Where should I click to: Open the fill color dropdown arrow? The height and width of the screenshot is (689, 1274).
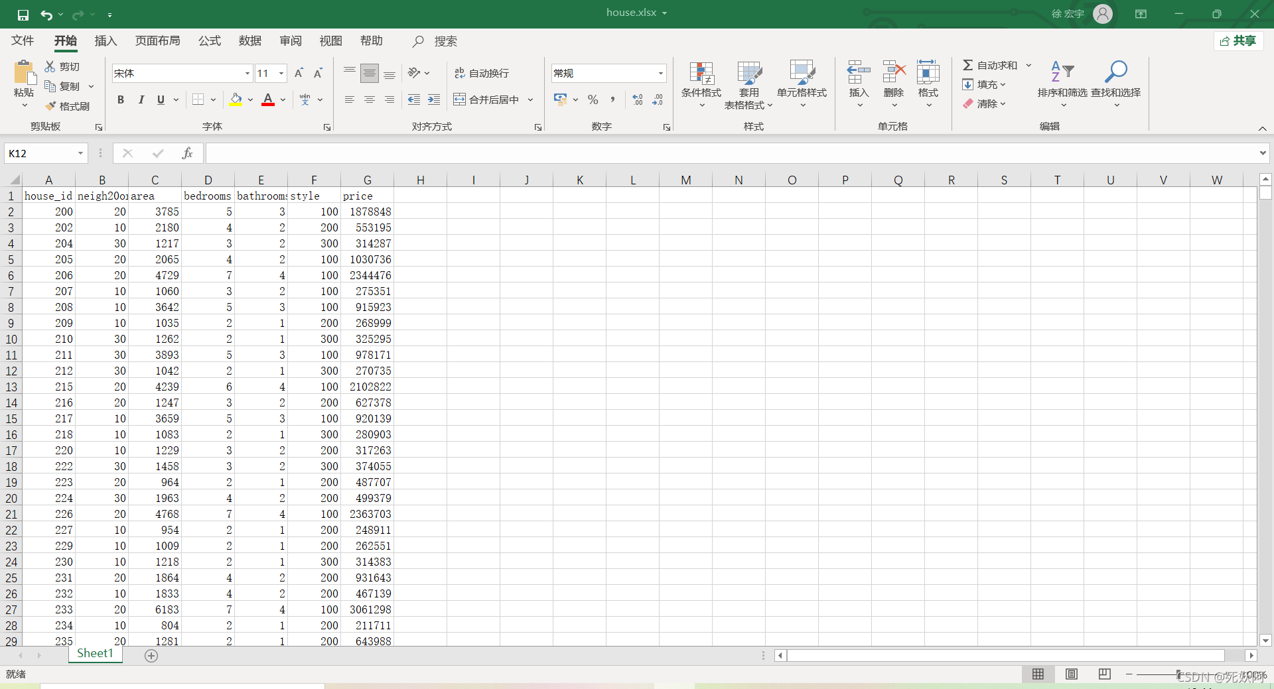(250, 99)
